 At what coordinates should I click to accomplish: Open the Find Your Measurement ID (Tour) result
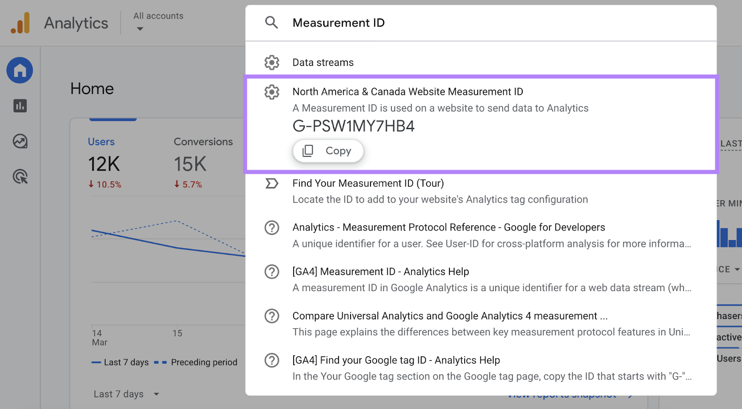pyautogui.click(x=368, y=183)
